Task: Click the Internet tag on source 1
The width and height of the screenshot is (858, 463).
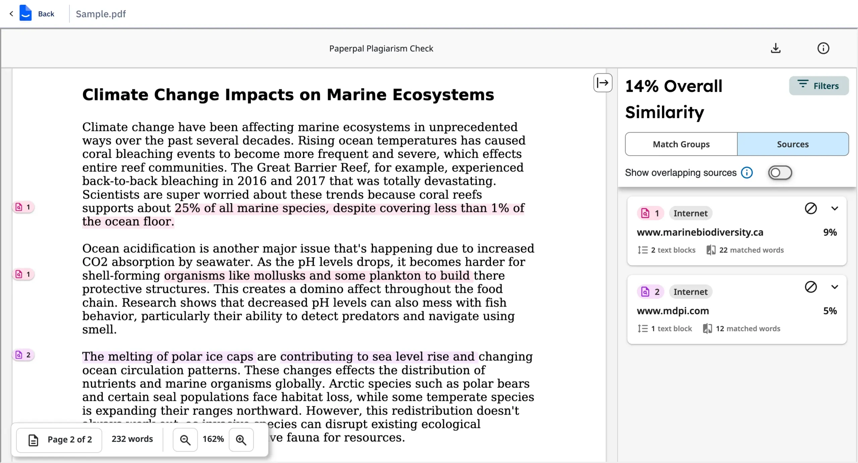Action: (690, 213)
